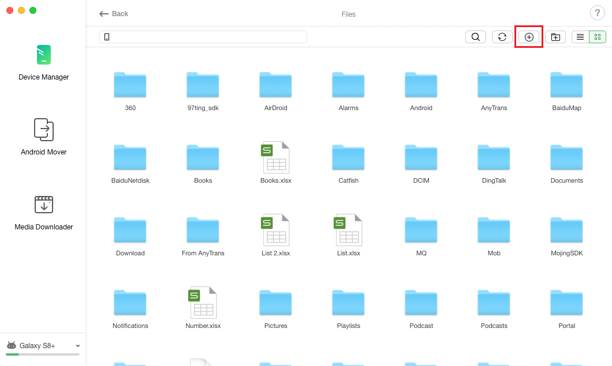
Task: Select the List.xlsx file
Action: click(348, 230)
